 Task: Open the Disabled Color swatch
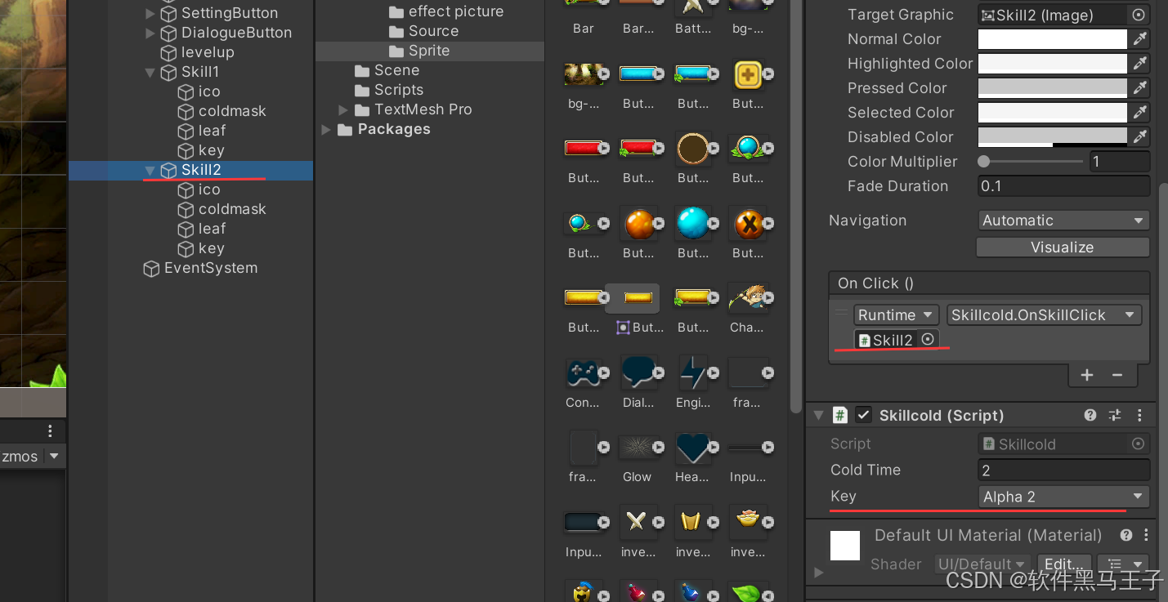pos(1053,137)
